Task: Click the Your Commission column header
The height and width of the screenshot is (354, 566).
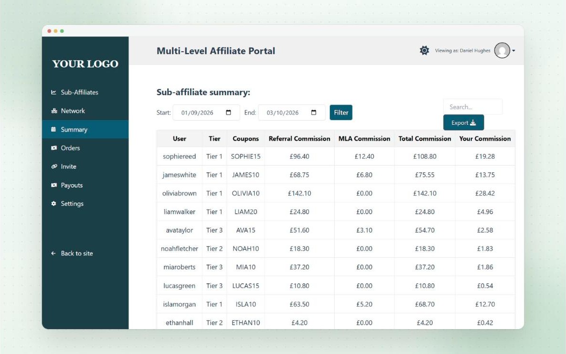Action: tap(485, 139)
